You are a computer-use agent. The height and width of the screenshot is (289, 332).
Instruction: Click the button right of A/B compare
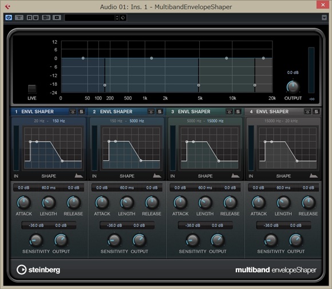(57, 18)
